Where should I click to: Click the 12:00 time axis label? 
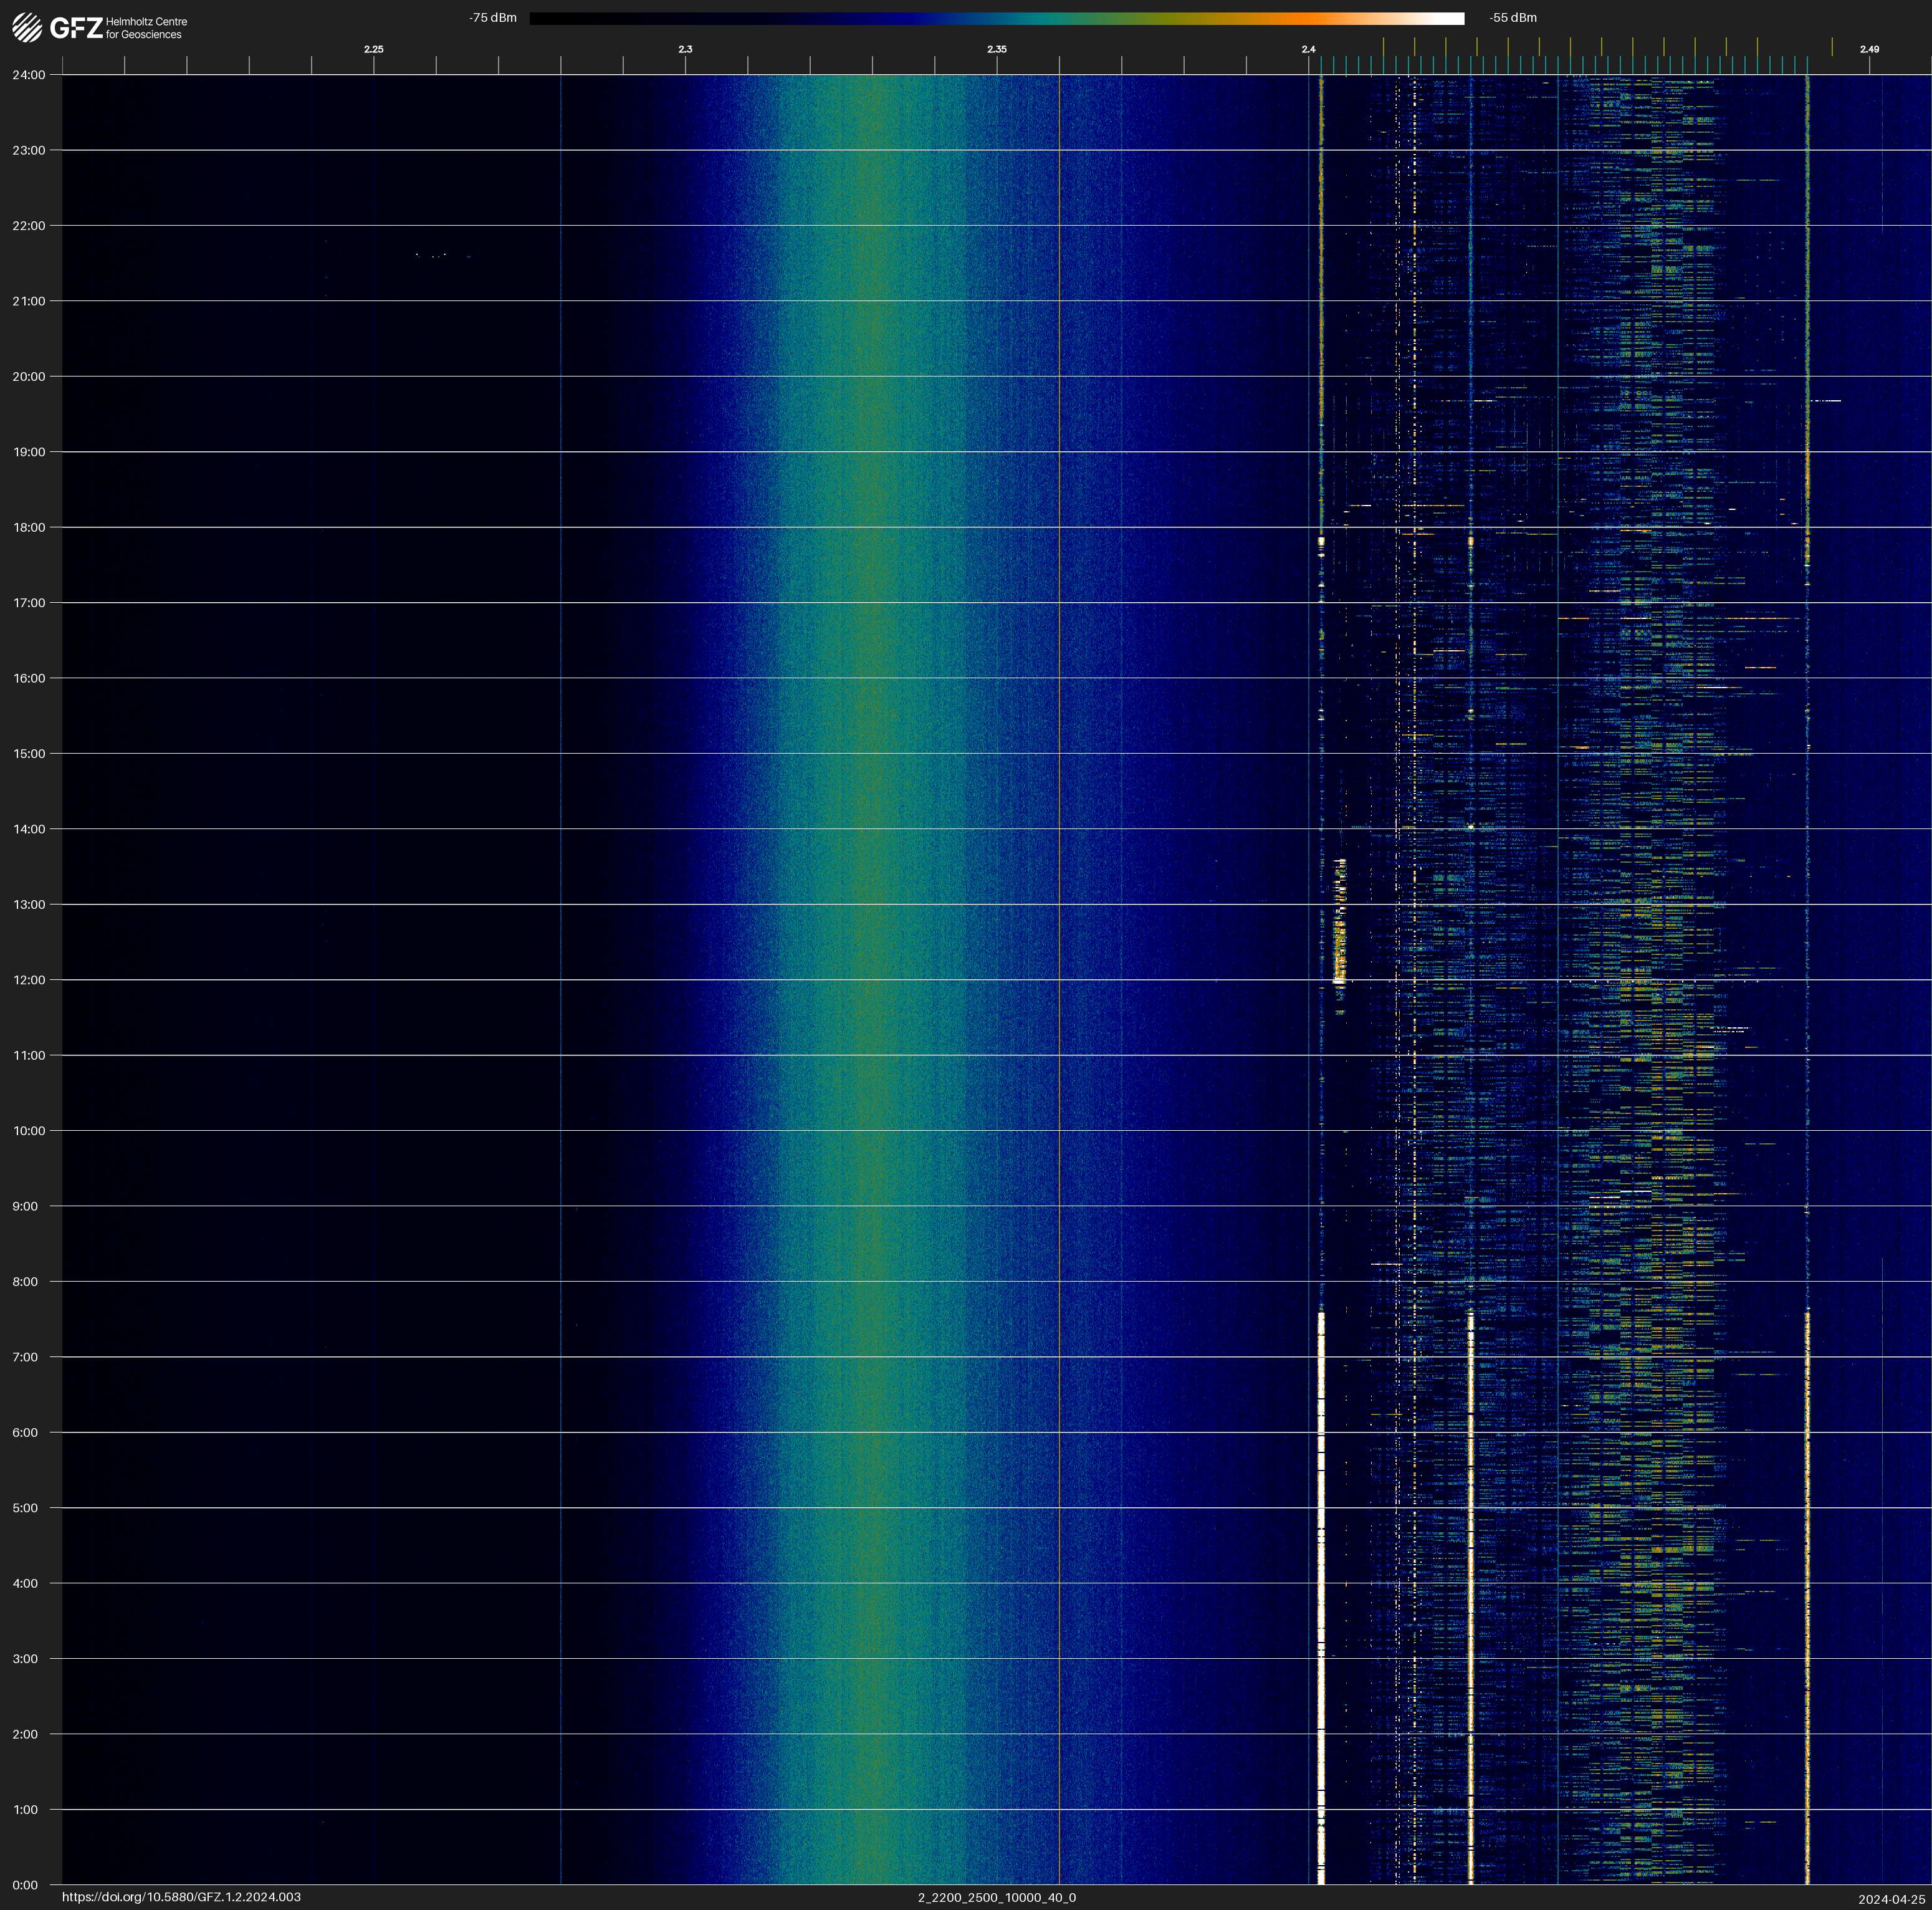pyautogui.click(x=29, y=980)
